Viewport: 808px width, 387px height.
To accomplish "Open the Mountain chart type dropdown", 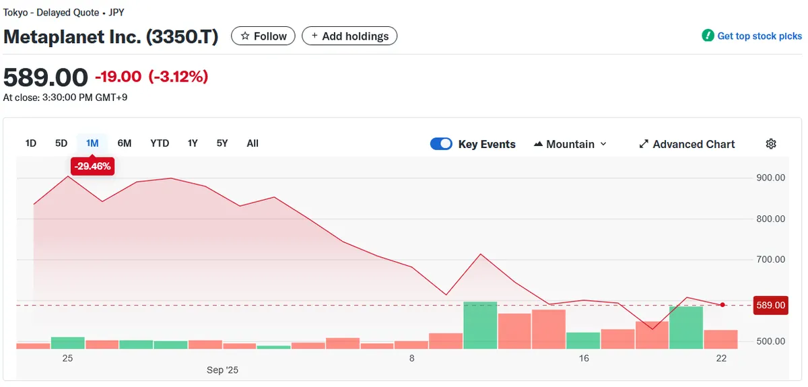I will [570, 144].
